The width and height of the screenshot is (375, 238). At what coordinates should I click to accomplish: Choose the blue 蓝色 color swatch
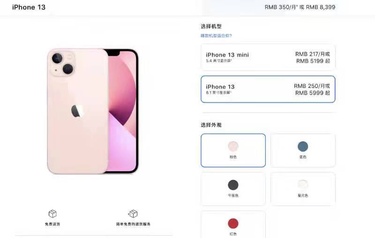[303, 151]
